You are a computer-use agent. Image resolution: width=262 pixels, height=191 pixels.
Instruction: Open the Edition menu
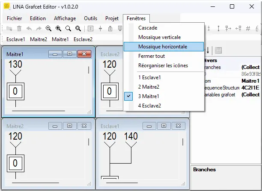38,18
